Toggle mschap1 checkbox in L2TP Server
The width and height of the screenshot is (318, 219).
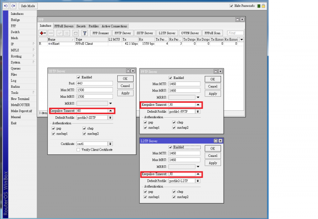click(x=145, y=197)
